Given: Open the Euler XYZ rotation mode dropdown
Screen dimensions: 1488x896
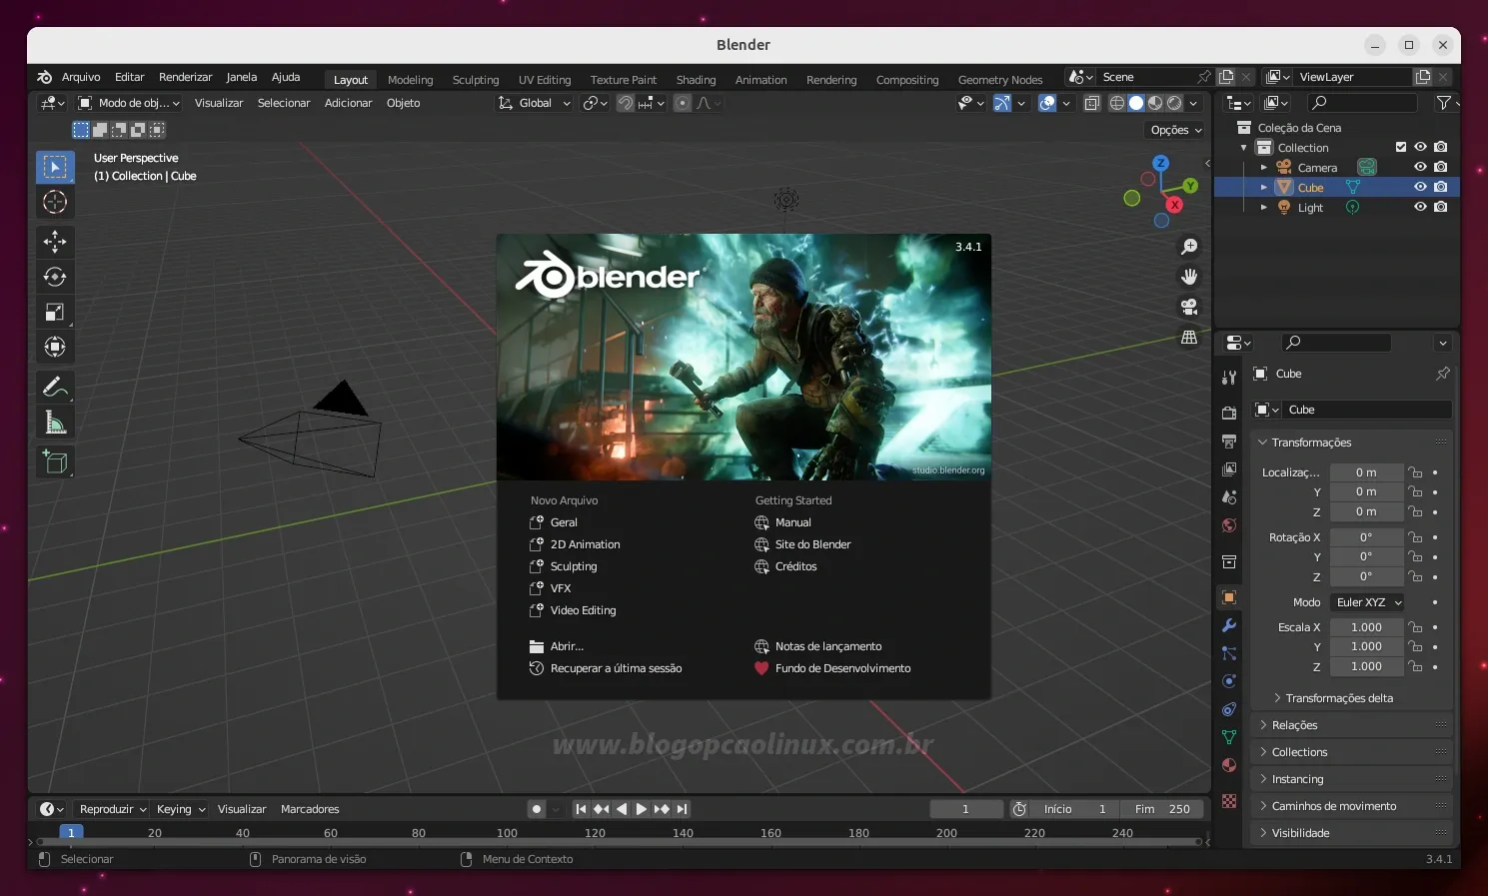Looking at the screenshot, I should point(1367,602).
